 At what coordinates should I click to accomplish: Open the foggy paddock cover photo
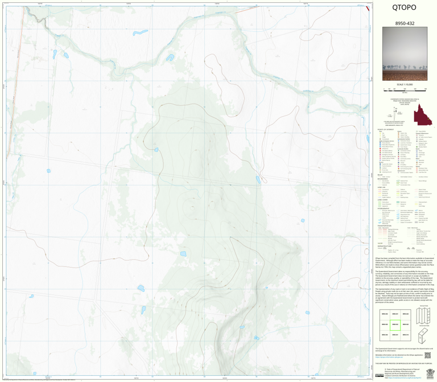(405, 54)
